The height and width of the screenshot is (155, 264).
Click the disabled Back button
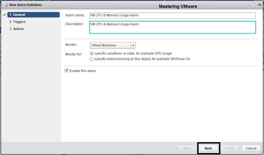(x=187, y=148)
